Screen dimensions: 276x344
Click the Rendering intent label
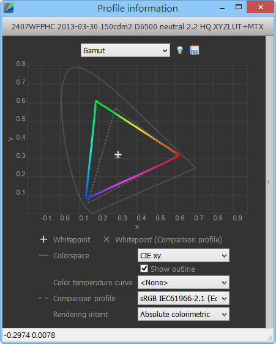click(81, 315)
